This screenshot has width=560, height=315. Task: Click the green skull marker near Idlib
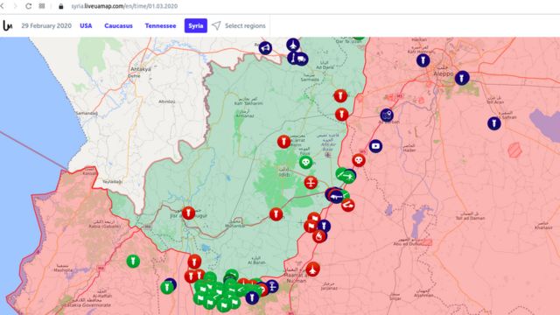click(305, 163)
